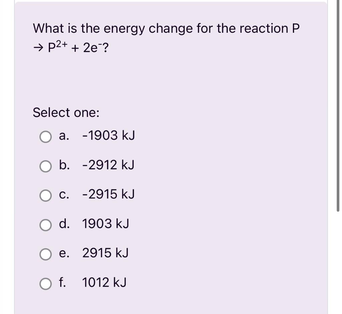The image size is (342, 314).
Task: Select the radio button for option e
Action: (45, 254)
